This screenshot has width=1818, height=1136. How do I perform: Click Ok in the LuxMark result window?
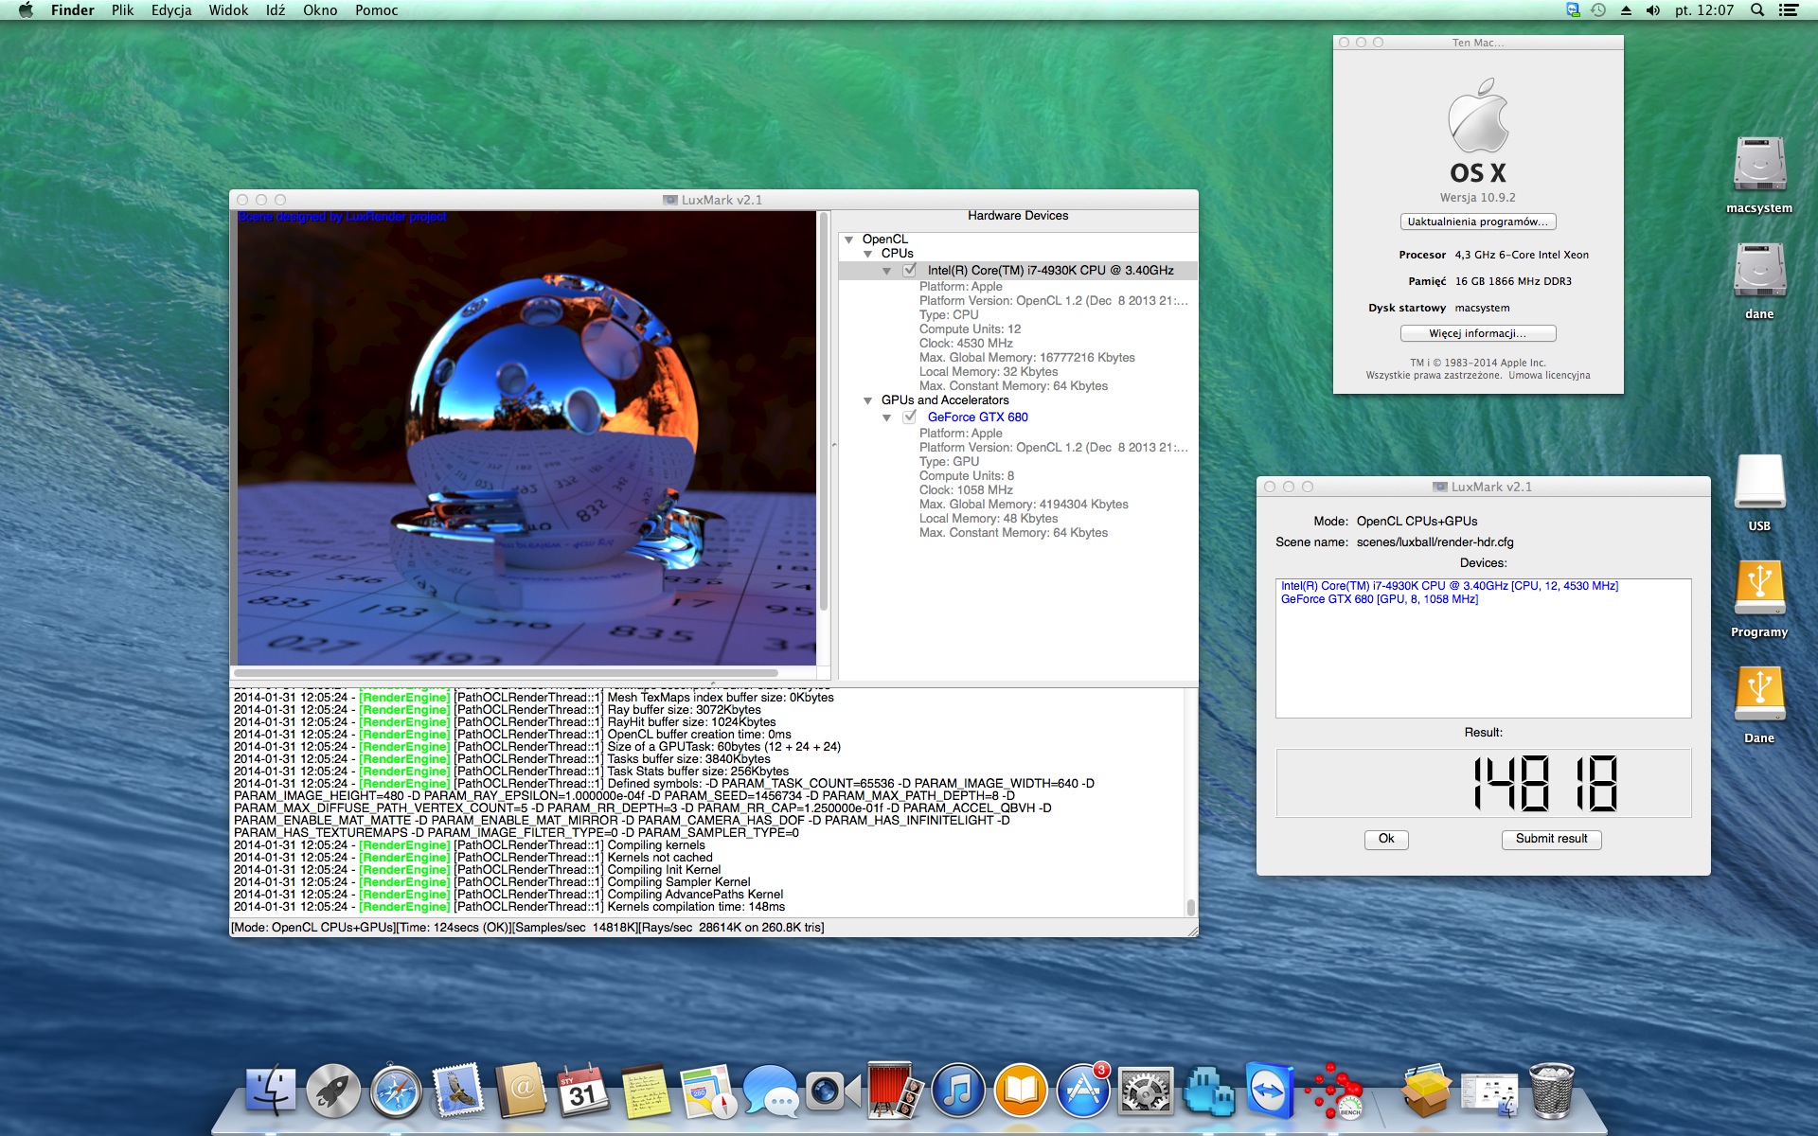[x=1386, y=839]
